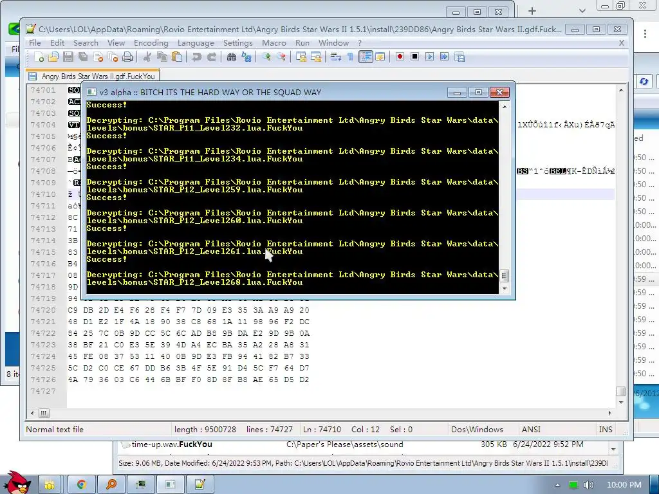Click console window scrollbar up arrow
The image size is (659, 494).
pyautogui.click(x=505, y=107)
